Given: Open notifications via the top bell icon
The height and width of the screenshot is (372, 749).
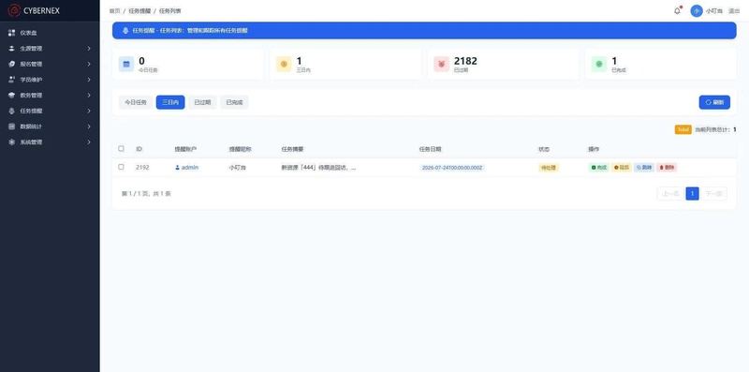Looking at the screenshot, I should 677,10.
